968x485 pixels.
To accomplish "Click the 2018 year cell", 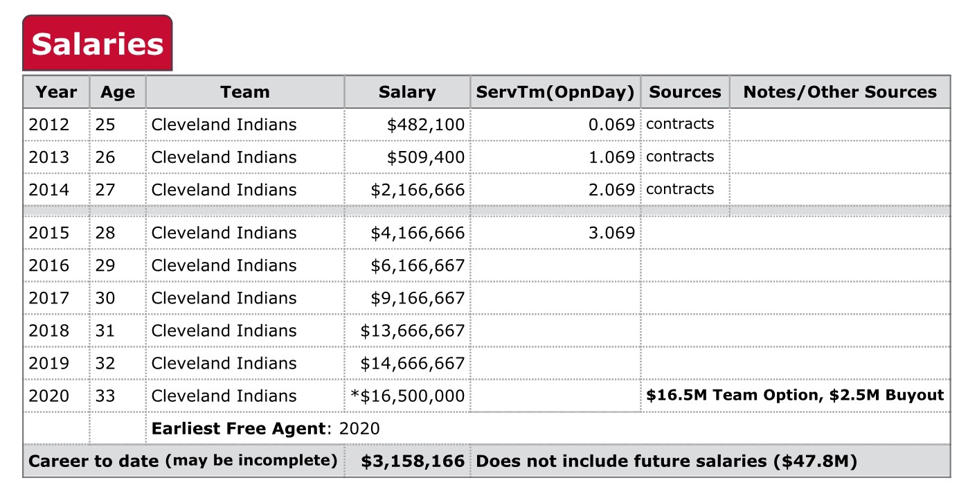I will click(x=49, y=331).
